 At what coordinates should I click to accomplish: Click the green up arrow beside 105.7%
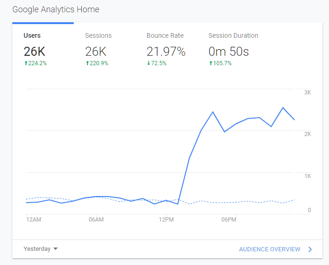point(210,63)
